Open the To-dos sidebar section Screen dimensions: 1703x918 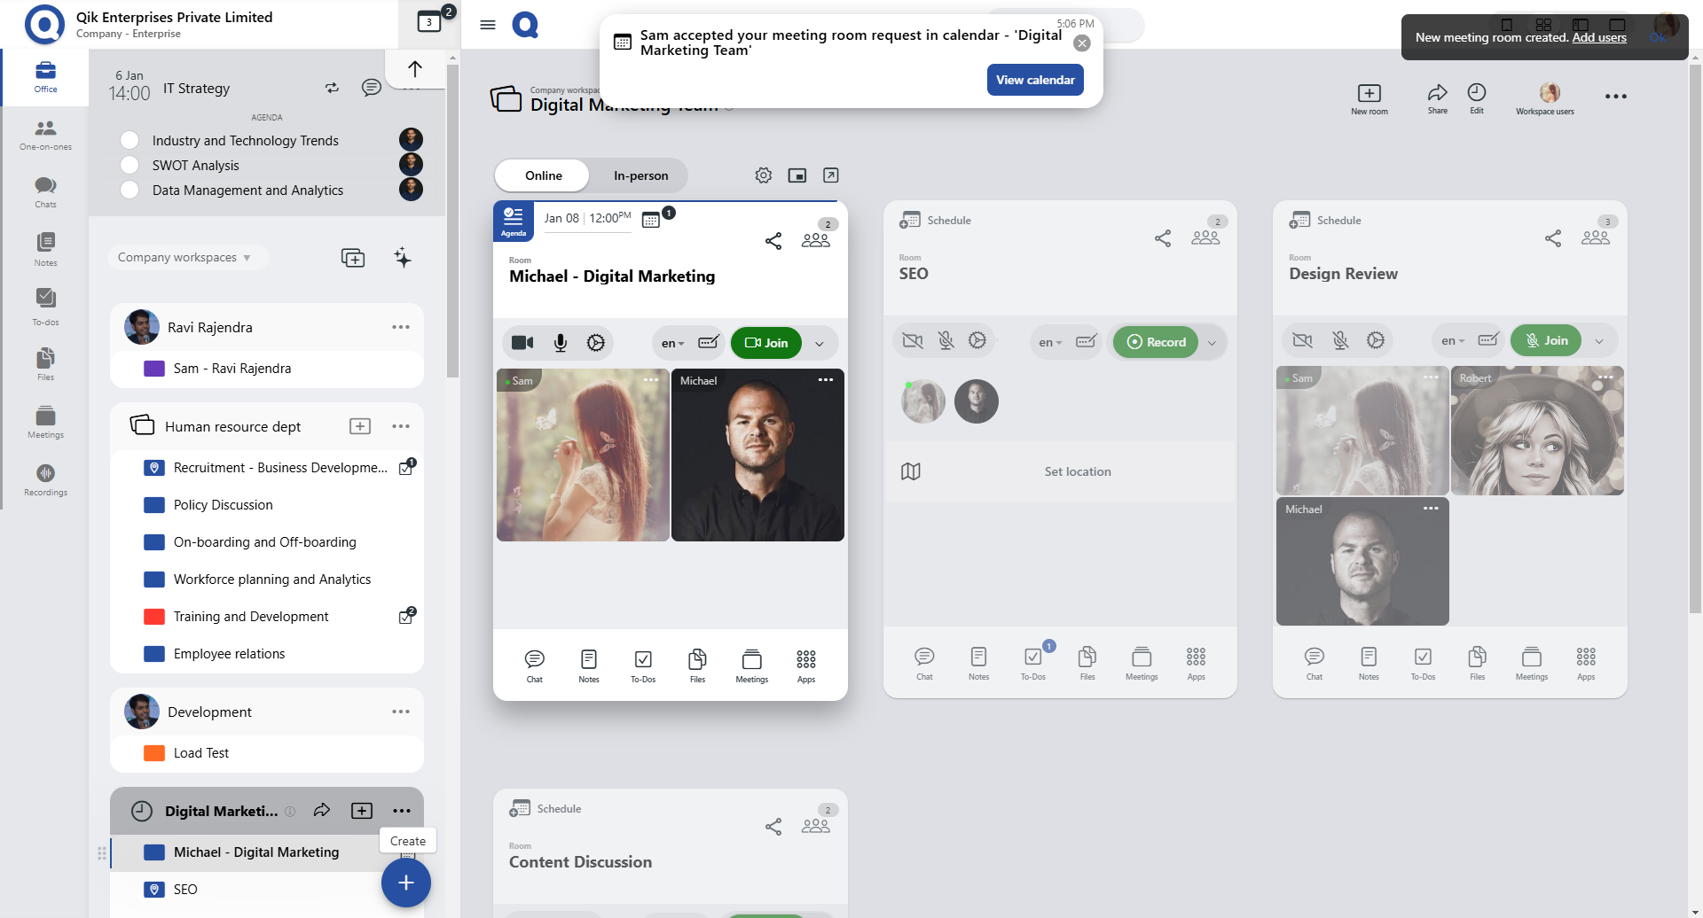[45, 306]
